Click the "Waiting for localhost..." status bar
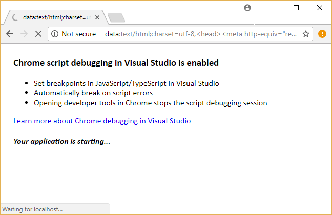This screenshot has width=332, height=215. point(33,209)
